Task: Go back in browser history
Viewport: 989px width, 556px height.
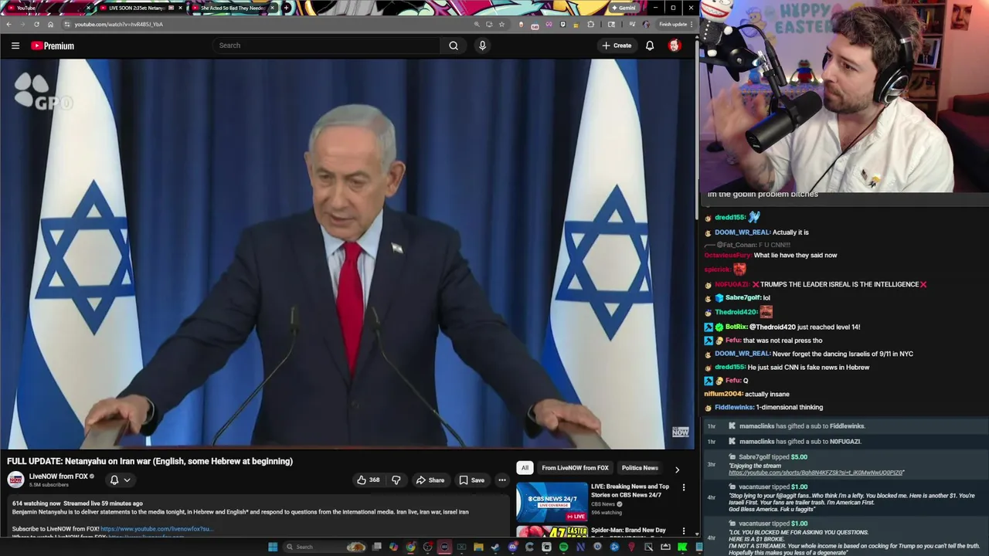Action: 8,24
